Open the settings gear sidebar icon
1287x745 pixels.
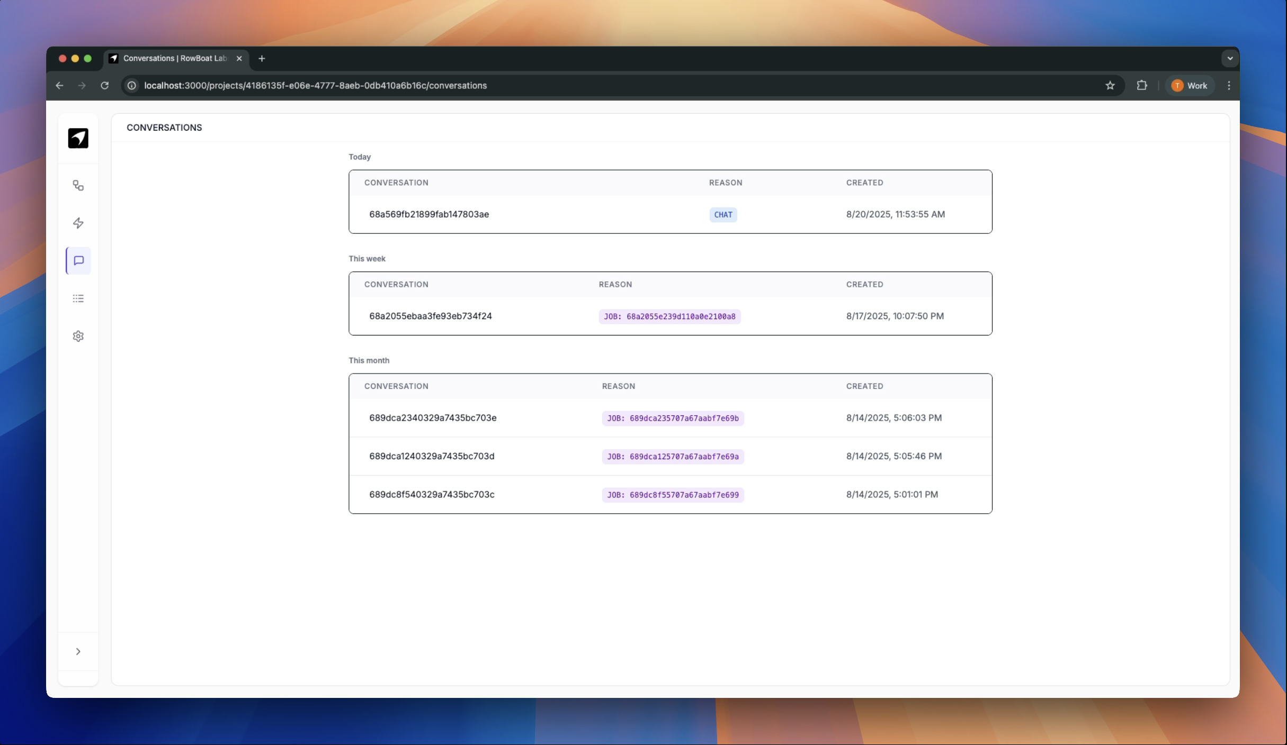78,336
